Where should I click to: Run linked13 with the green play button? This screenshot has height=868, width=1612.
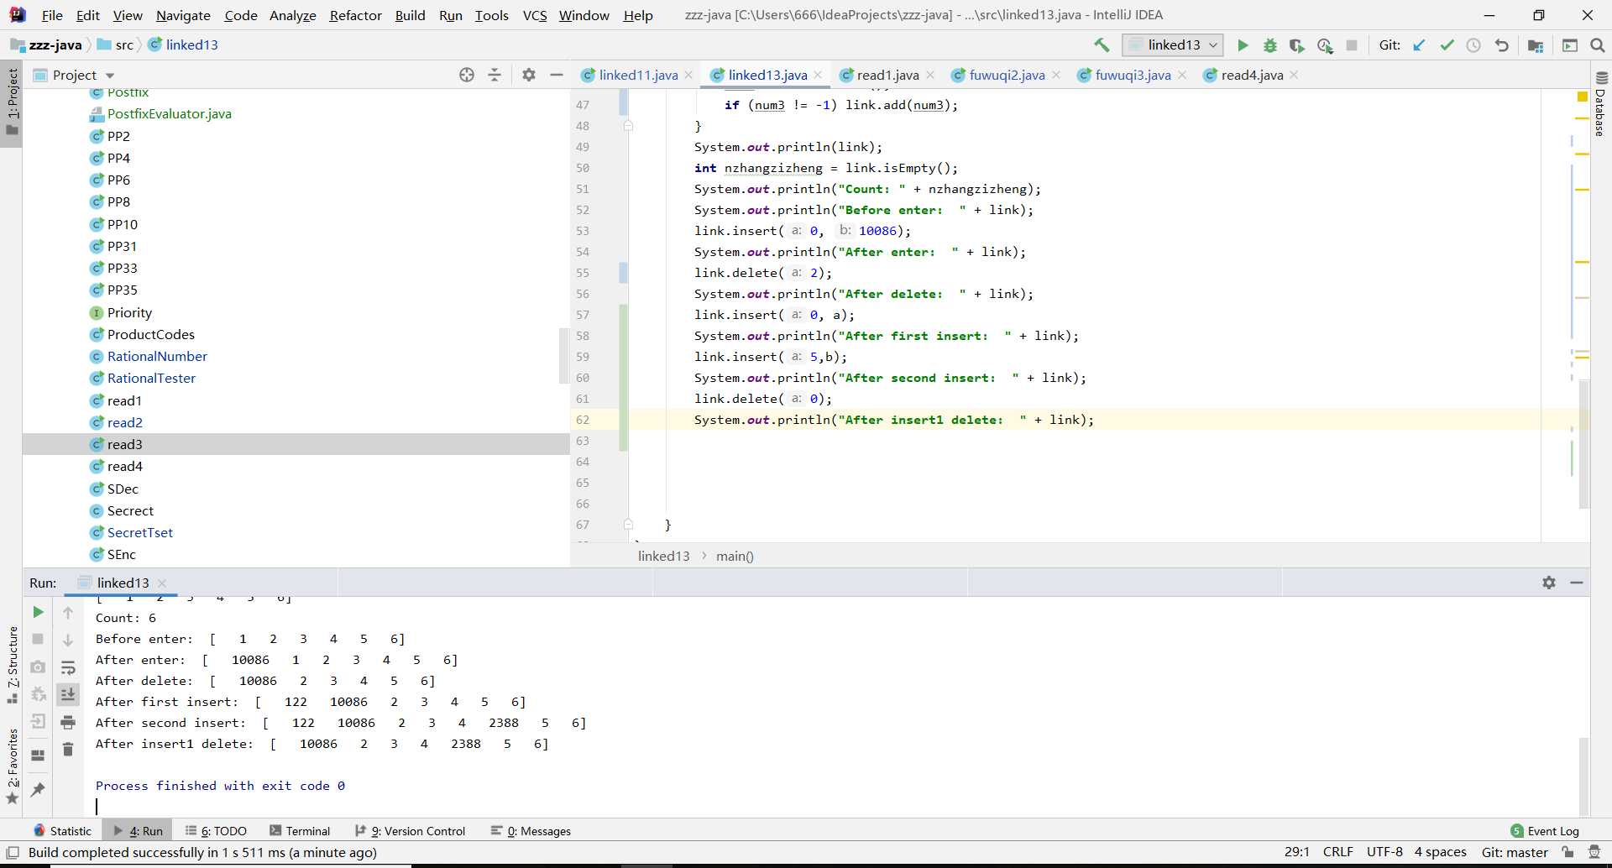click(x=1243, y=45)
